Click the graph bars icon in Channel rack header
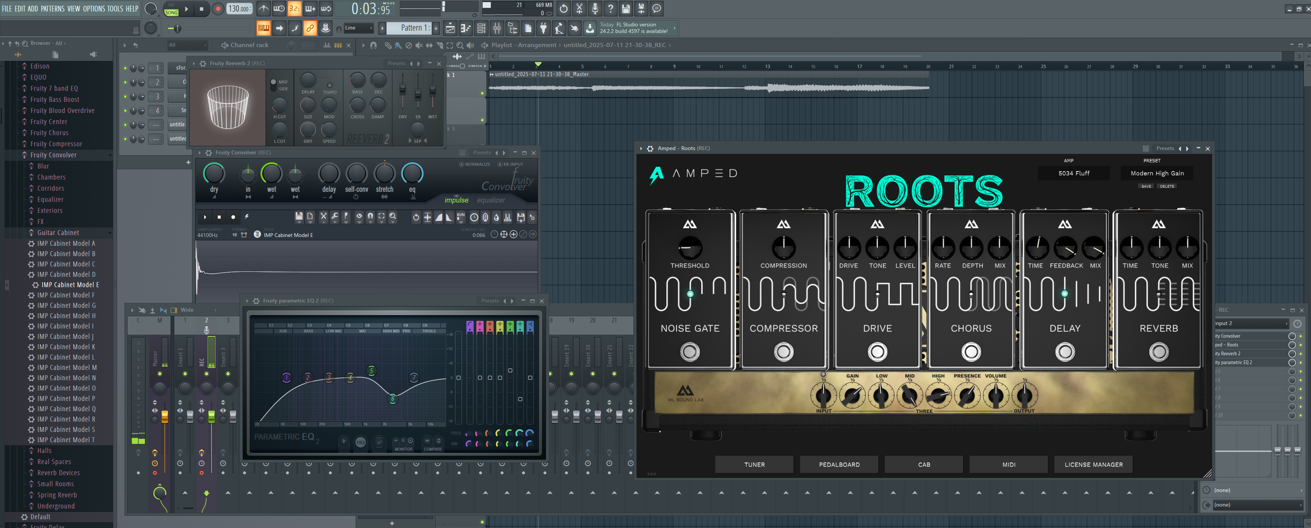Screen dimensions: 1311x528 [x=327, y=45]
